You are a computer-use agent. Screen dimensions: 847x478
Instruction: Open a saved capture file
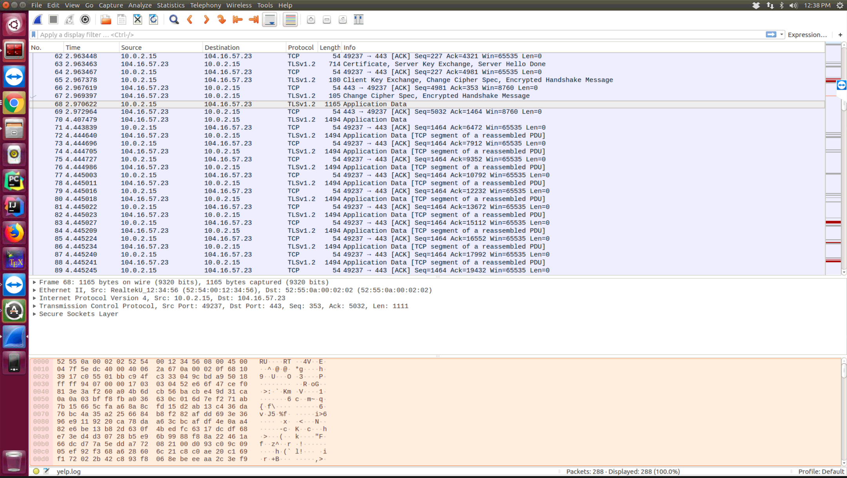105,19
